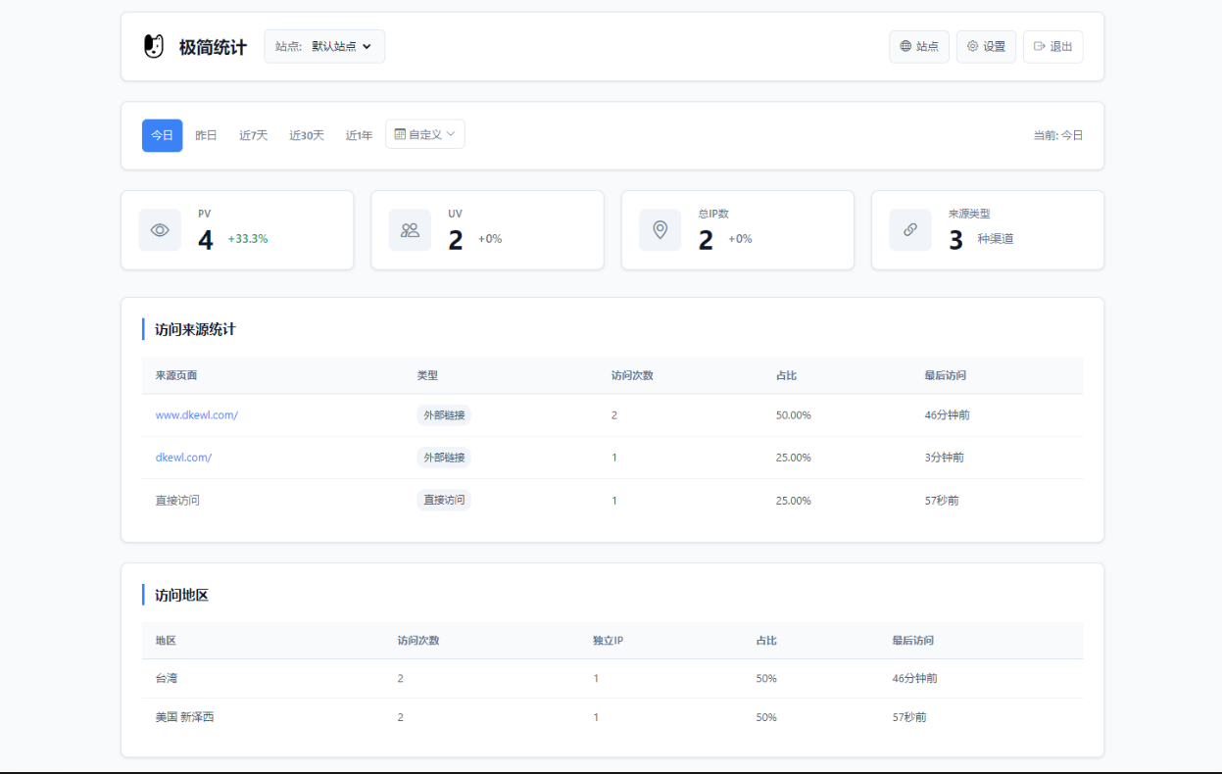Open the 自定义 date range dropdown
1222x774 pixels.
[425, 134]
